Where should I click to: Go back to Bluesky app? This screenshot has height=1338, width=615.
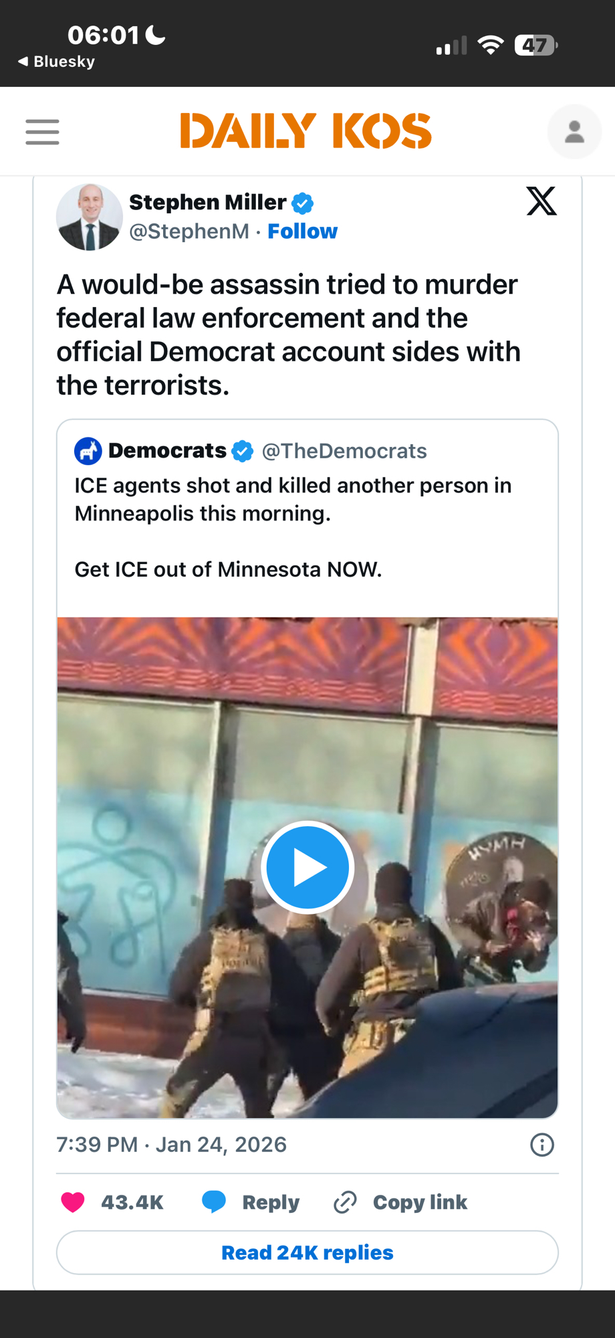(57, 62)
